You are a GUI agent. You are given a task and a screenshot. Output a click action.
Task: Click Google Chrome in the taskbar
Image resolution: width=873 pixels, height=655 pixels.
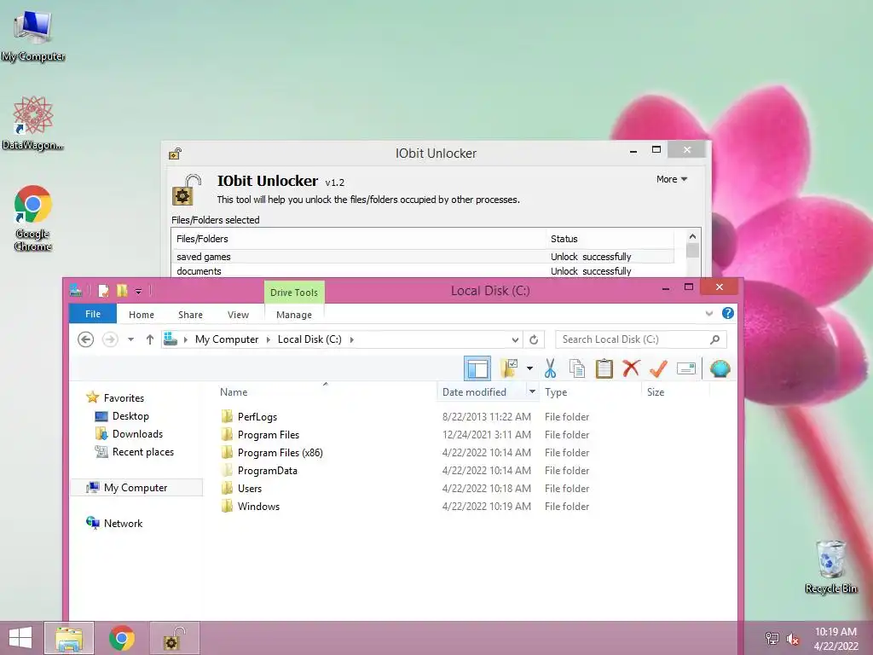tap(121, 638)
